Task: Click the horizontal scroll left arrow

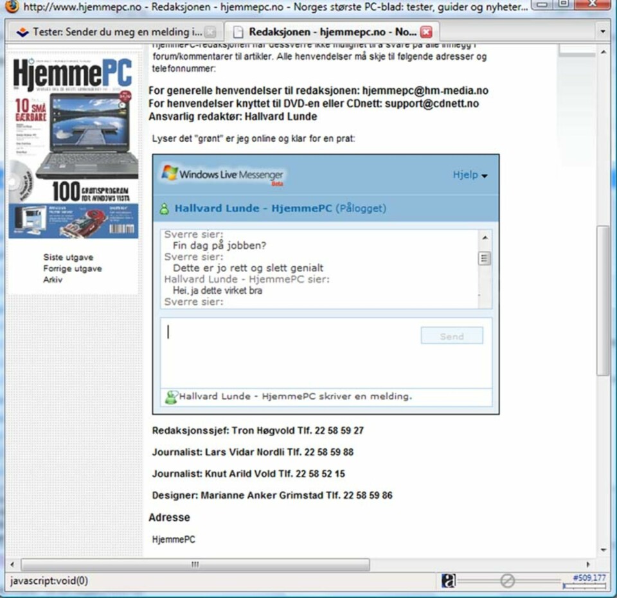Action: coord(12,565)
